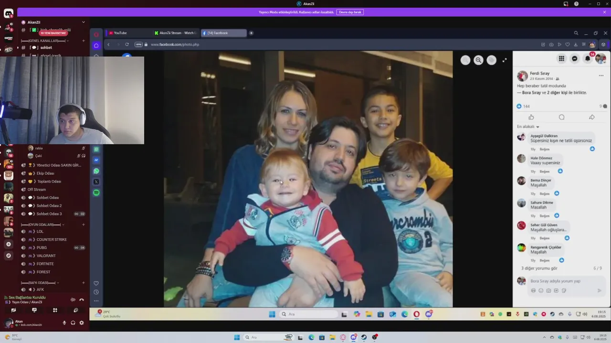Image resolution: width=611 pixels, height=343 pixels.
Task: Click Devre dışı bırak streamer mode button
Action: pyautogui.click(x=350, y=12)
